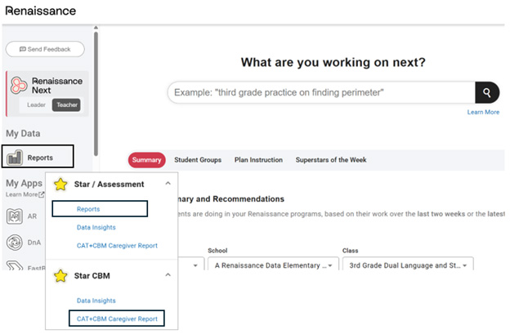
Task: Switch to Teacher role
Action: click(x=67, y=105)
